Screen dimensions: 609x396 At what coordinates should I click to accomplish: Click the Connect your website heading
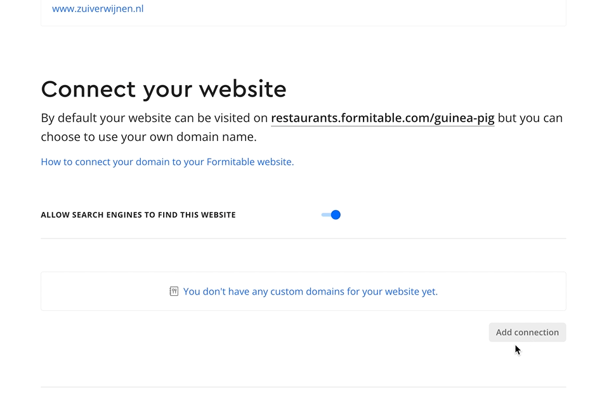click(x=164, y=89)
